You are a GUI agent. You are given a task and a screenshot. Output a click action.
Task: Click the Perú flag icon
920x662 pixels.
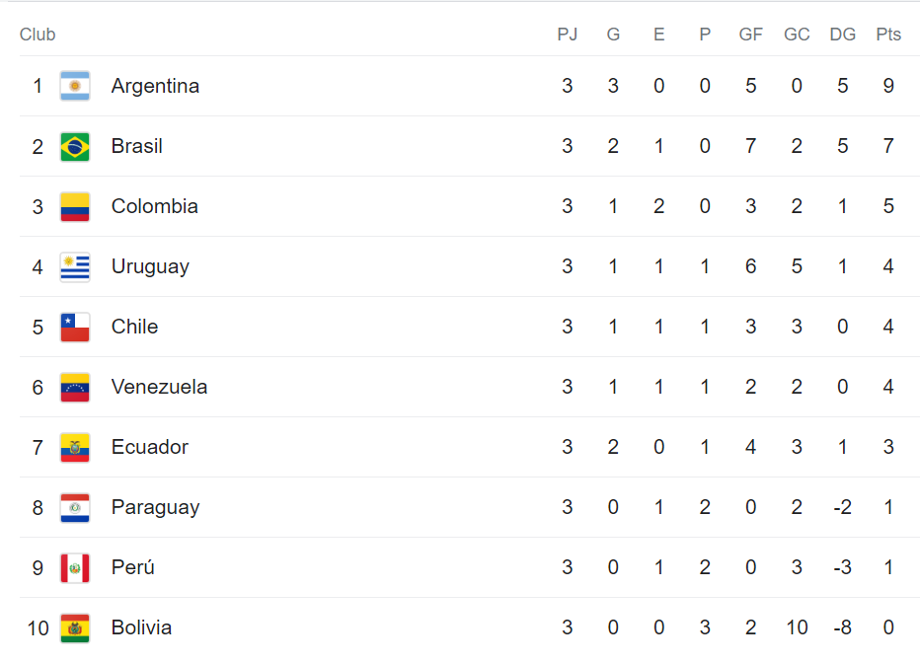(x=75, y=567)
